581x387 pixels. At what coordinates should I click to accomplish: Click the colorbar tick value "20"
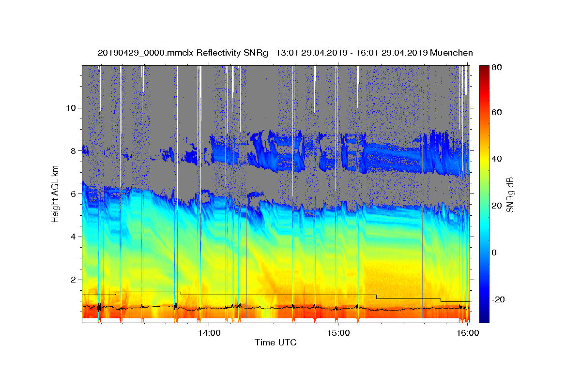pos(496,206)
